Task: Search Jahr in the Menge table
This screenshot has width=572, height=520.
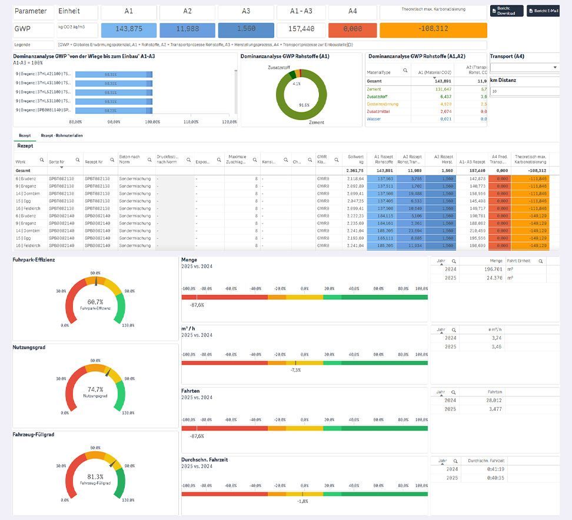Action: [454, 261]
